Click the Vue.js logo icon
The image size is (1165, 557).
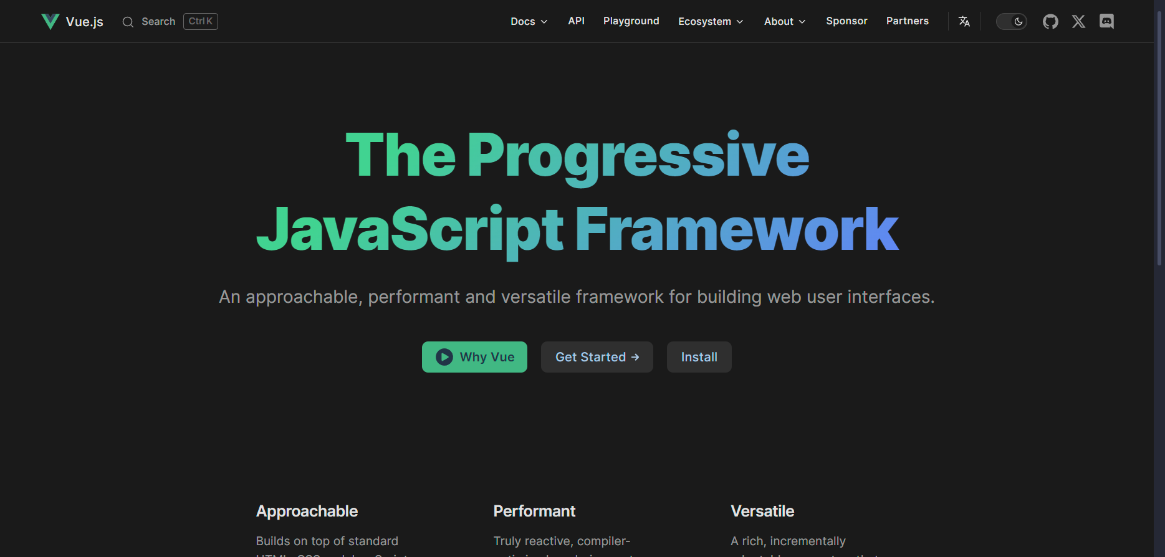pyautogui.click(x=50, y=21)
